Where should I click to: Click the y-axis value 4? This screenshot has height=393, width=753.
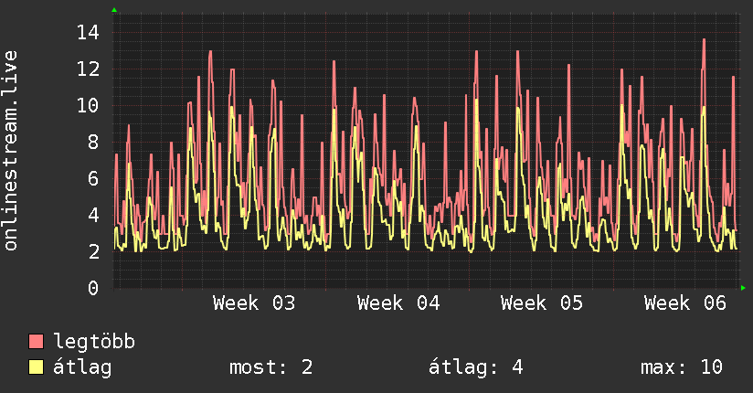click(93, 216)
